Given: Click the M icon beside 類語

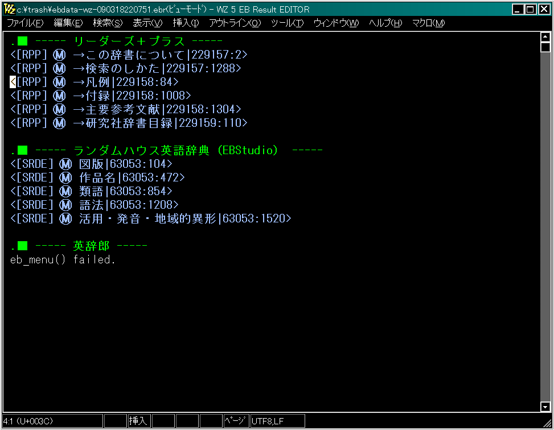Looking at the screenshot, I should click(x=65, y=191).
